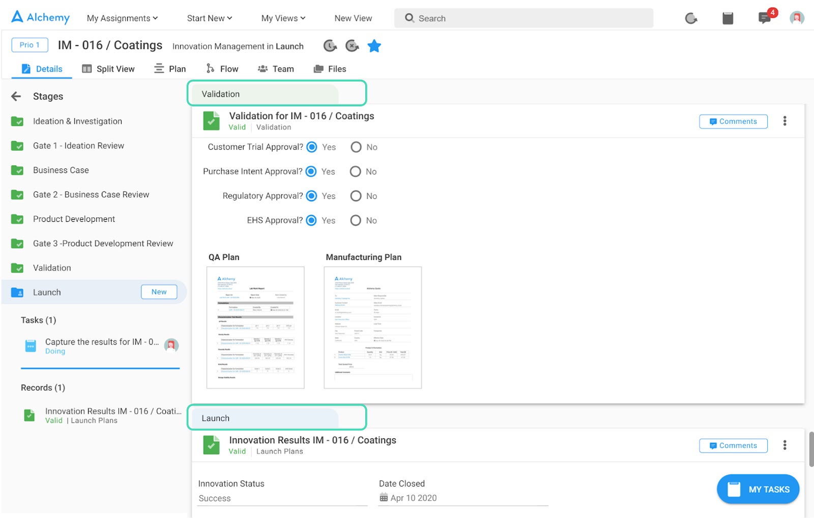Select 'Gate 1 - Ideation Review' stage
The height and width of the screenshot is (518, 814).
click(78, 146)
